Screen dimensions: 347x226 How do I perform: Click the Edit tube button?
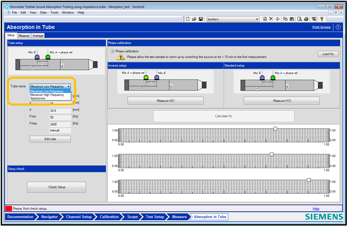pos(50,139)
